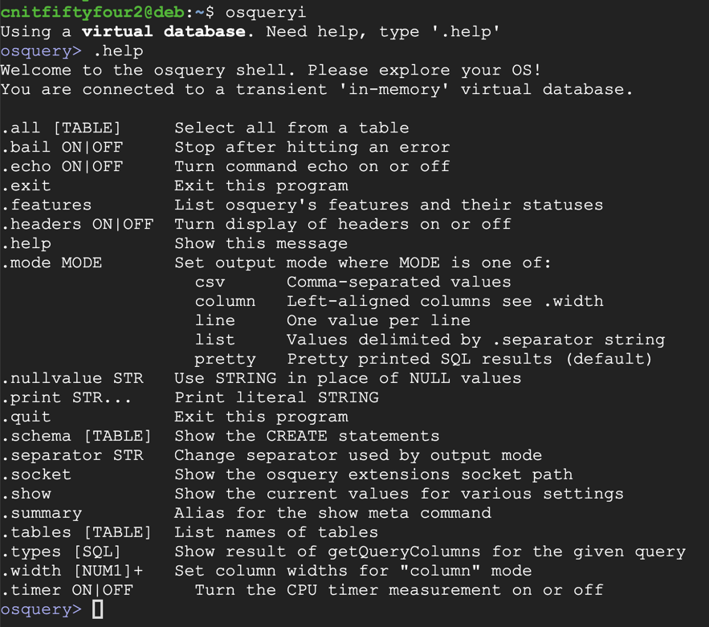Click the 'osqueryi' command on the first line
Viewport: 709px width, 627px height.
click(x=265, y=12)
